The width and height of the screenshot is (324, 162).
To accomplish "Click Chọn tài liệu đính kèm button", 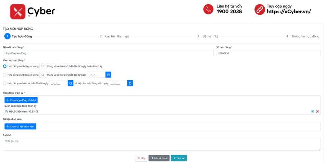I will click(20, 126).
